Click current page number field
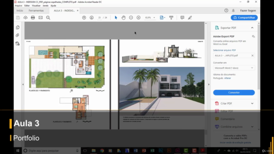This screenshot has height=154, width=274. pos(99,18)
